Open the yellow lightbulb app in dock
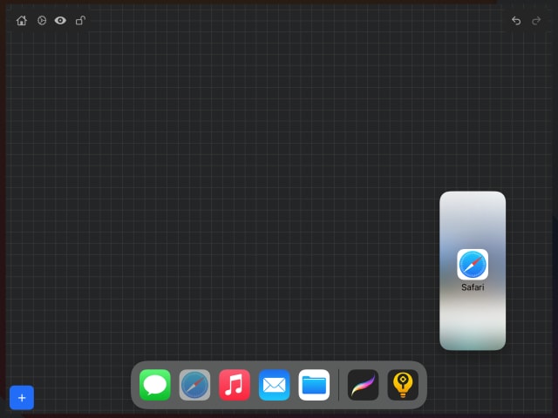Screen dimensions: 558x418 [x=403, y=385]
